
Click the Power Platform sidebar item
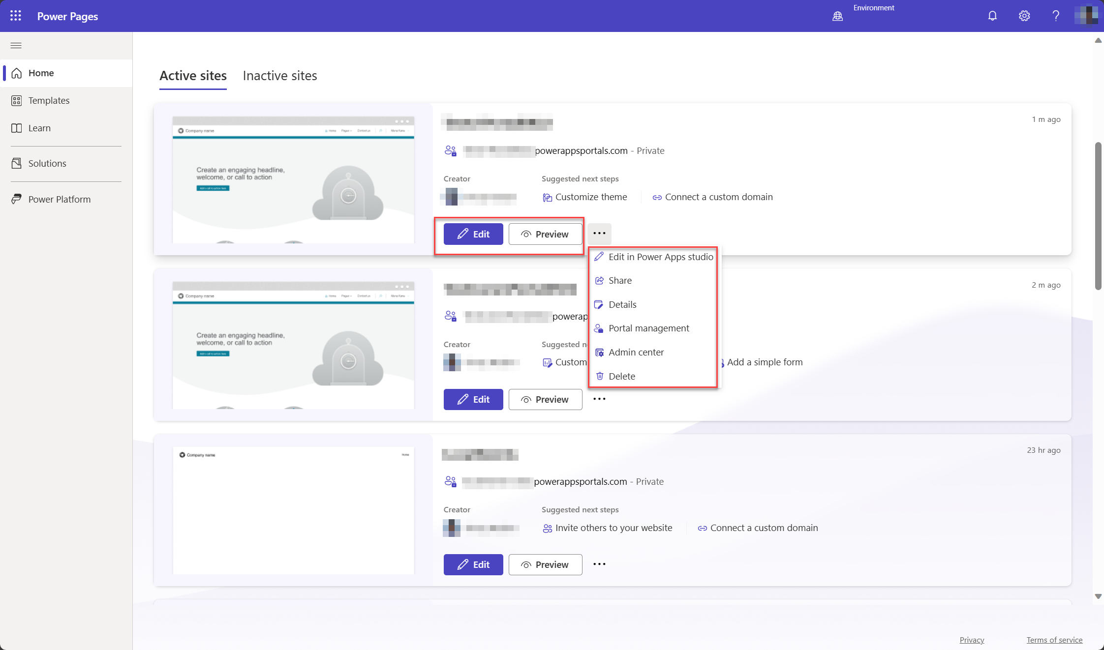[x=60, y=199]
